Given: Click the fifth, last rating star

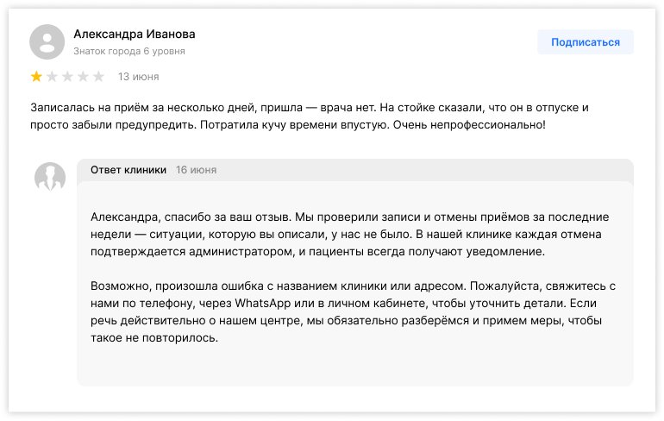Looking at the screenshot, I should (98, 77).
